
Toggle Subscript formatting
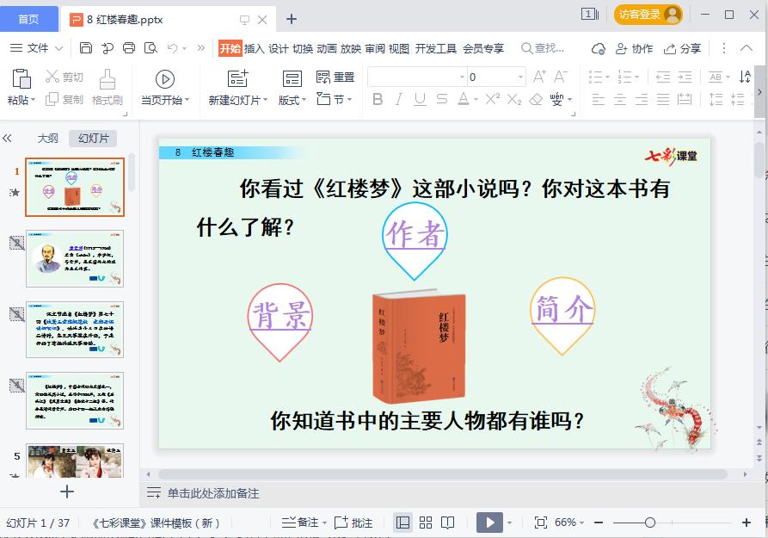click(513, 100)
